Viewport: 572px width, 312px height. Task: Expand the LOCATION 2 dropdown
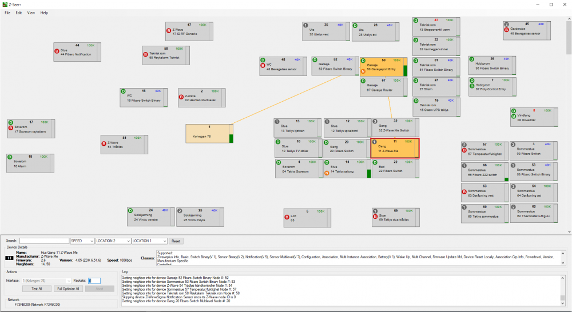point(112,241)
